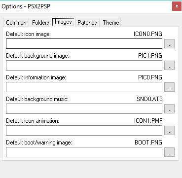Viewport: 182px width, 178px height.
Task: Close the Options - PSX2PSP window
Action: coord(177,6)
